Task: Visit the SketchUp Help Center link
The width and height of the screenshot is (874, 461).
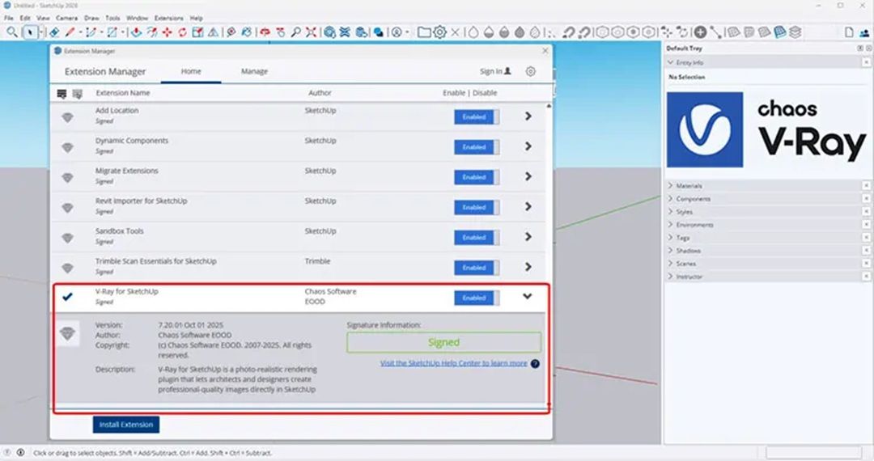Action: coord(454,363)
